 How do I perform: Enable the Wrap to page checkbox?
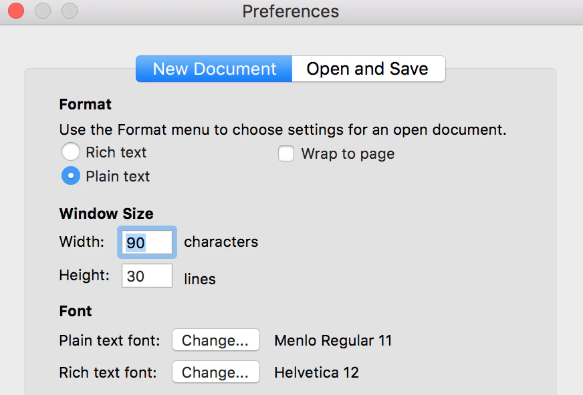286,153
